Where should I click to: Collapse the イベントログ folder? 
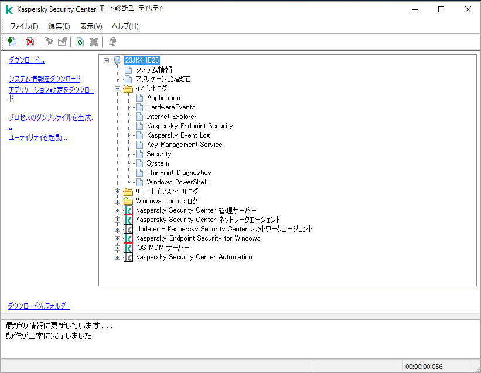pos(117,88)
